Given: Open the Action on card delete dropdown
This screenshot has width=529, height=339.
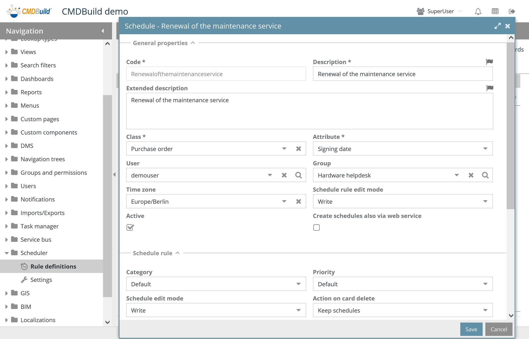Looking at the screenshot, I should [x=485, y=310].
